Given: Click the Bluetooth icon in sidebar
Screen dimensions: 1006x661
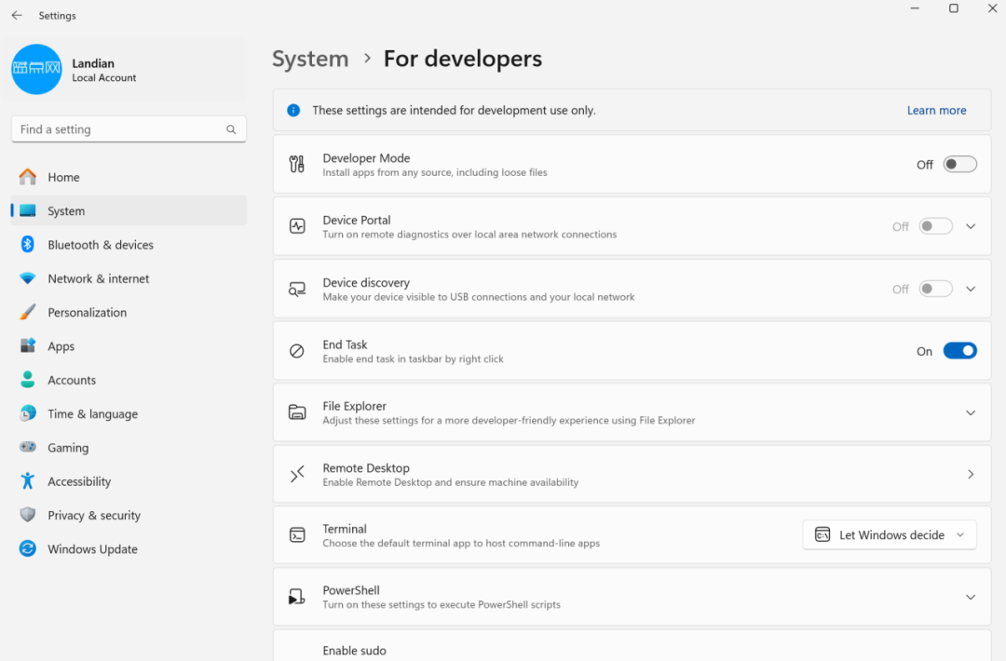Looking at the screenshot, I should tap(28, 244).
